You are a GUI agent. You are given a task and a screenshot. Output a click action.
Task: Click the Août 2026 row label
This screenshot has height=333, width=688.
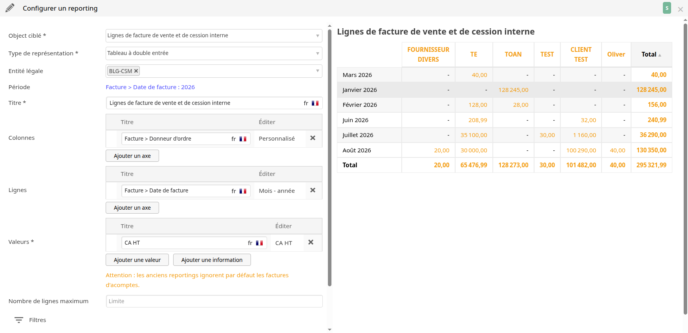coord(357,150)
